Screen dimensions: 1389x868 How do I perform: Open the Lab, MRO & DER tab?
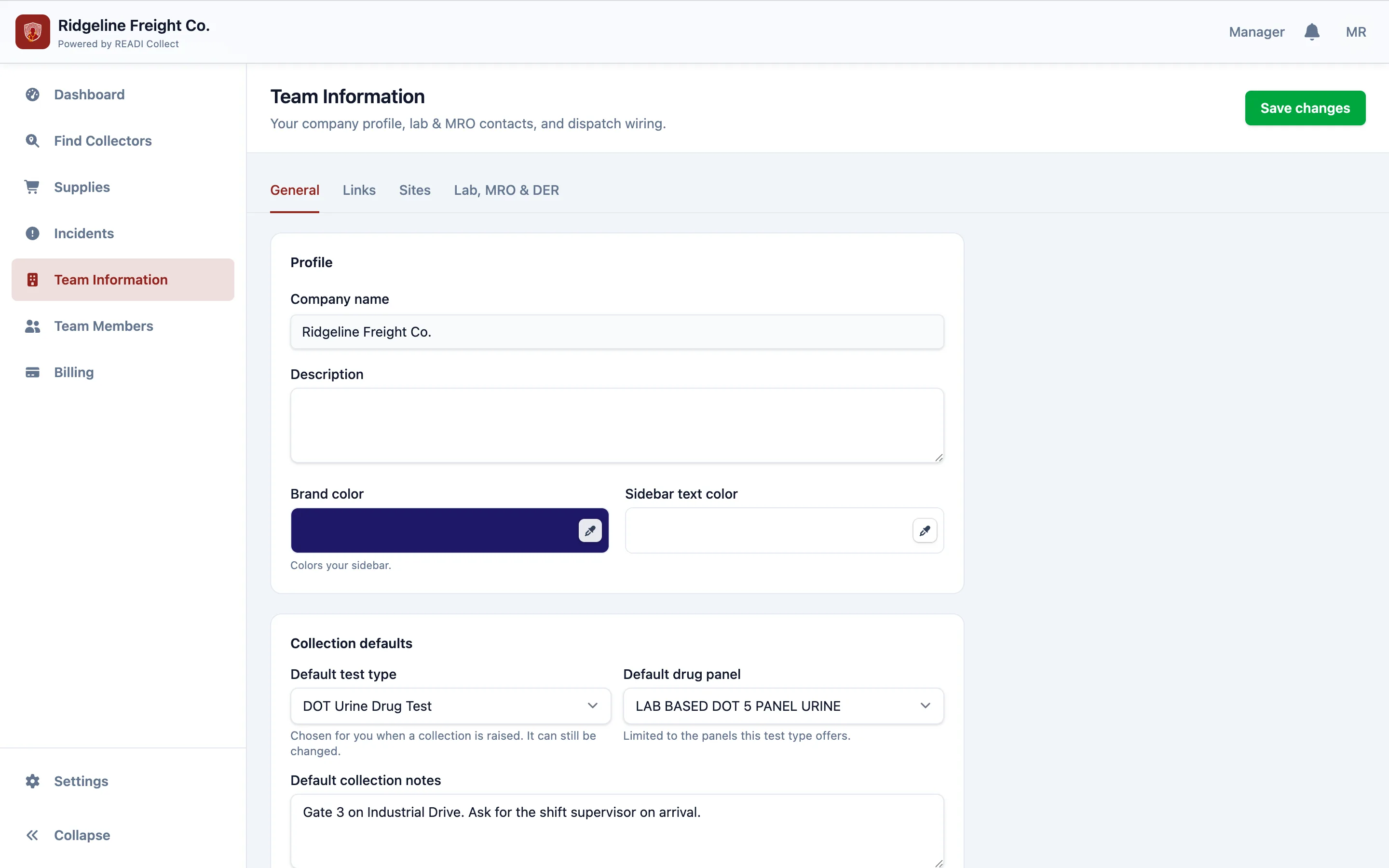click(x=506, y=190)
